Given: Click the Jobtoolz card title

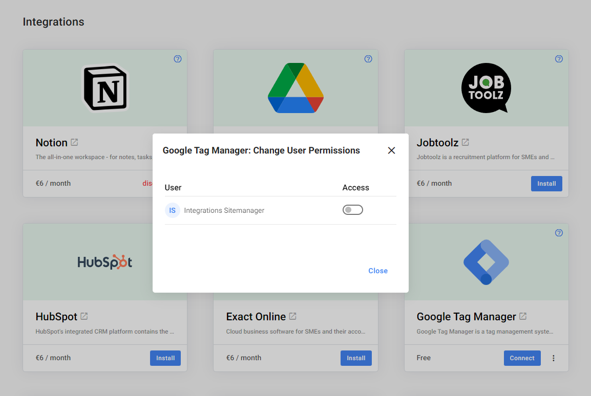Looking at the screenshot, I should 437,143.
